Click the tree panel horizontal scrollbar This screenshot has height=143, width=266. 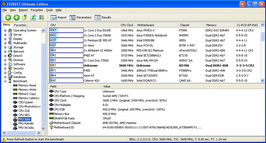point(21,133)
